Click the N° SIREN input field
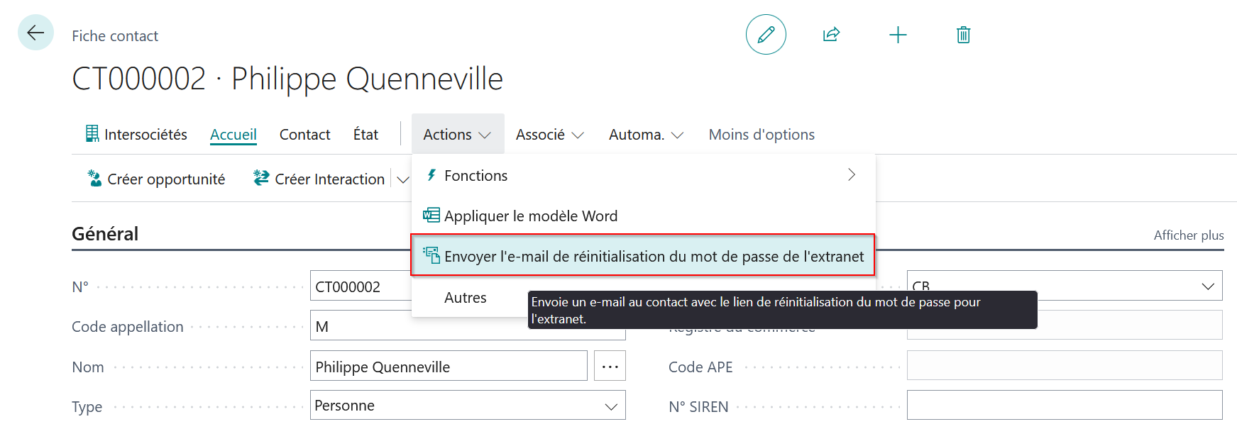1237x429 pixels. click(1065, 406)
